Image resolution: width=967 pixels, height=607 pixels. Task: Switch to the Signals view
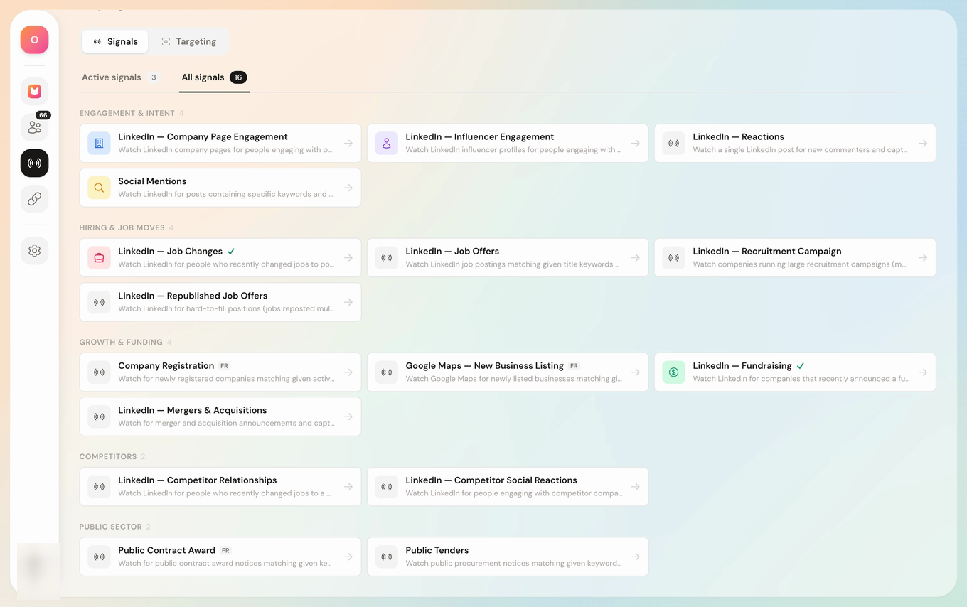point(115,41)
